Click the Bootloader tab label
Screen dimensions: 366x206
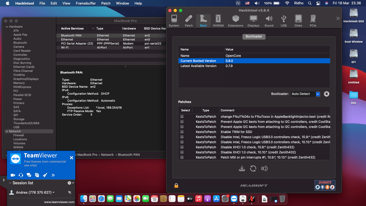[254, 36]
